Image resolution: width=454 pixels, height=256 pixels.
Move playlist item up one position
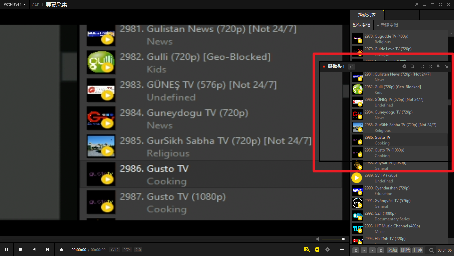[364, 250]
